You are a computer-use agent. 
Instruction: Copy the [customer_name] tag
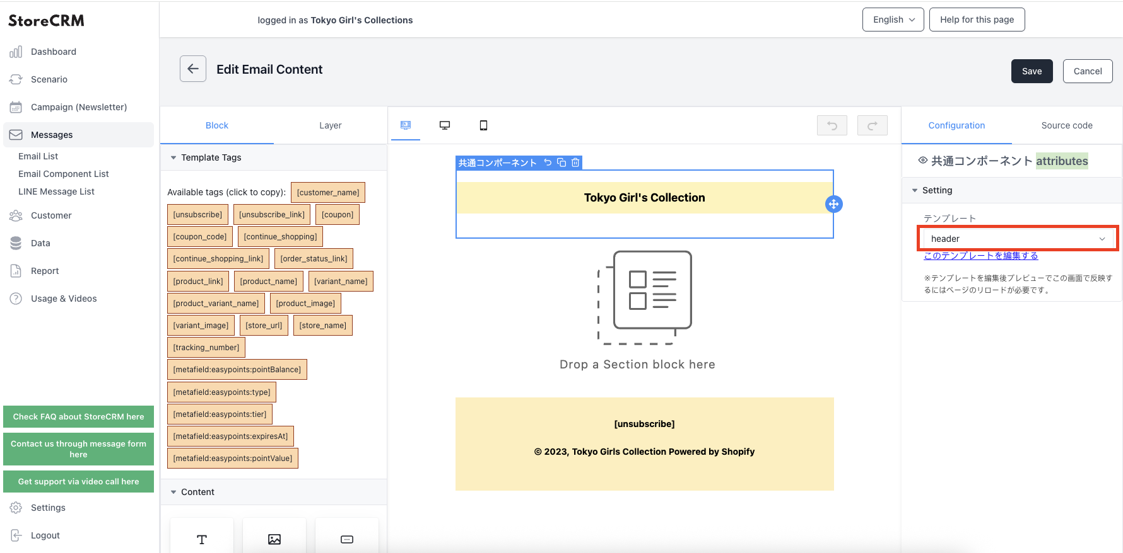pos(328,193)
